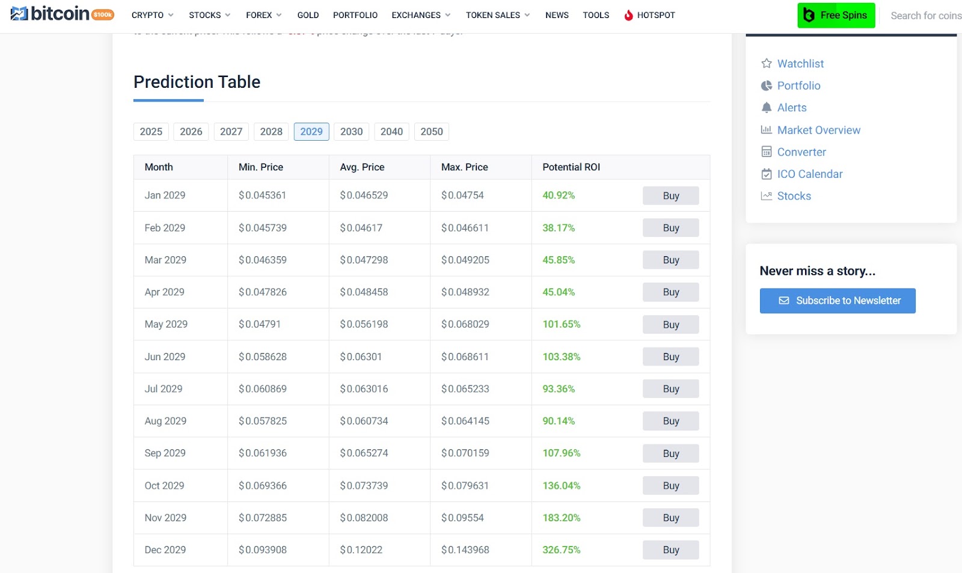Expand the Stocks navigation dropdown
The image size is (962, 573).
209,15
